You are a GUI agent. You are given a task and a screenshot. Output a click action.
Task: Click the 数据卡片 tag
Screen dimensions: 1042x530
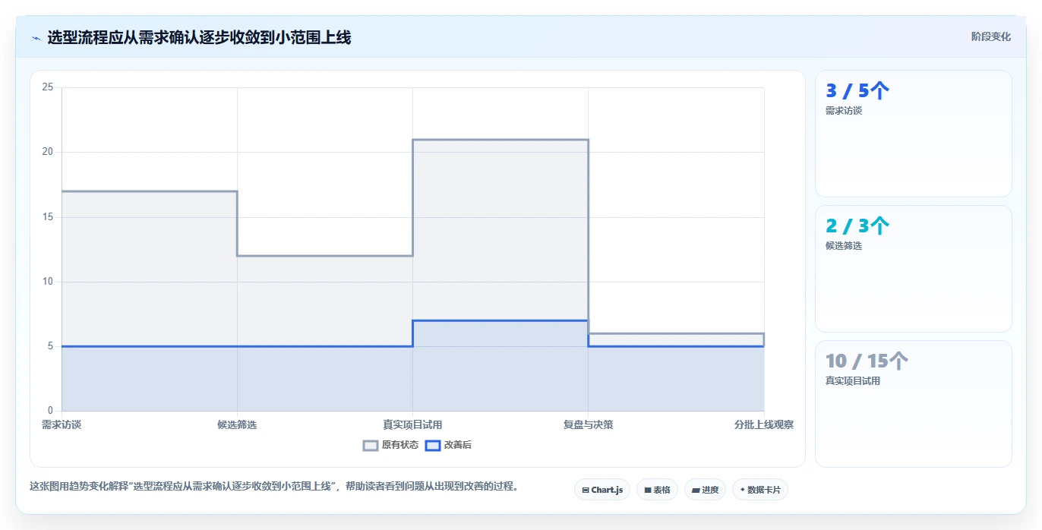coord(760,490)
